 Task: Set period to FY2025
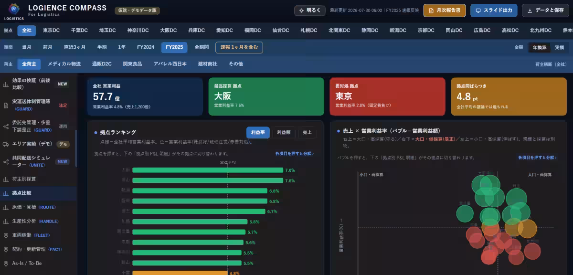[174, 47]
